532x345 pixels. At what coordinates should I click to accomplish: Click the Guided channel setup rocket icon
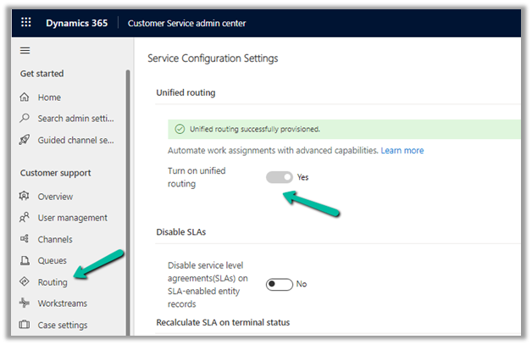25,140
